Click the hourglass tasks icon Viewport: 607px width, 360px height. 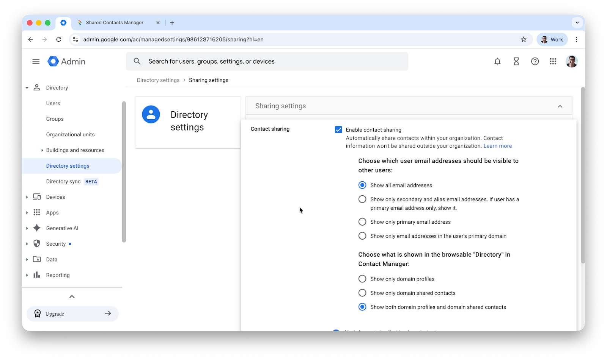516,61
